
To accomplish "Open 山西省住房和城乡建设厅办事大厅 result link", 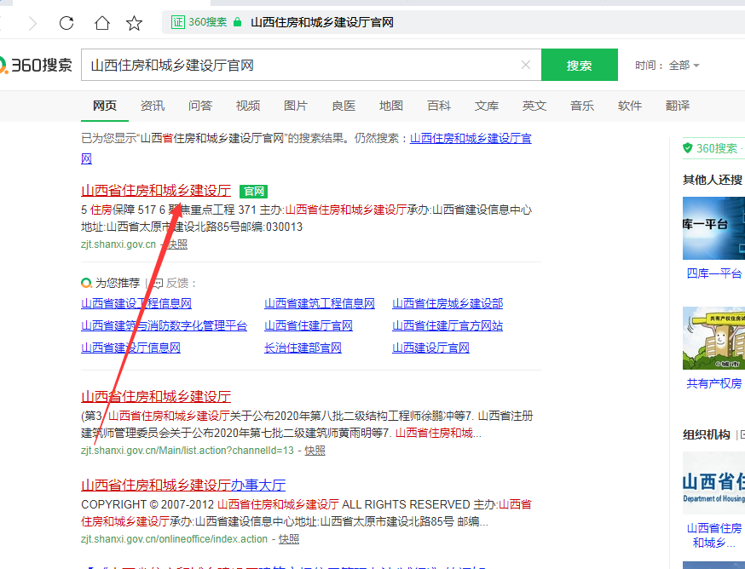I will 182,484.
